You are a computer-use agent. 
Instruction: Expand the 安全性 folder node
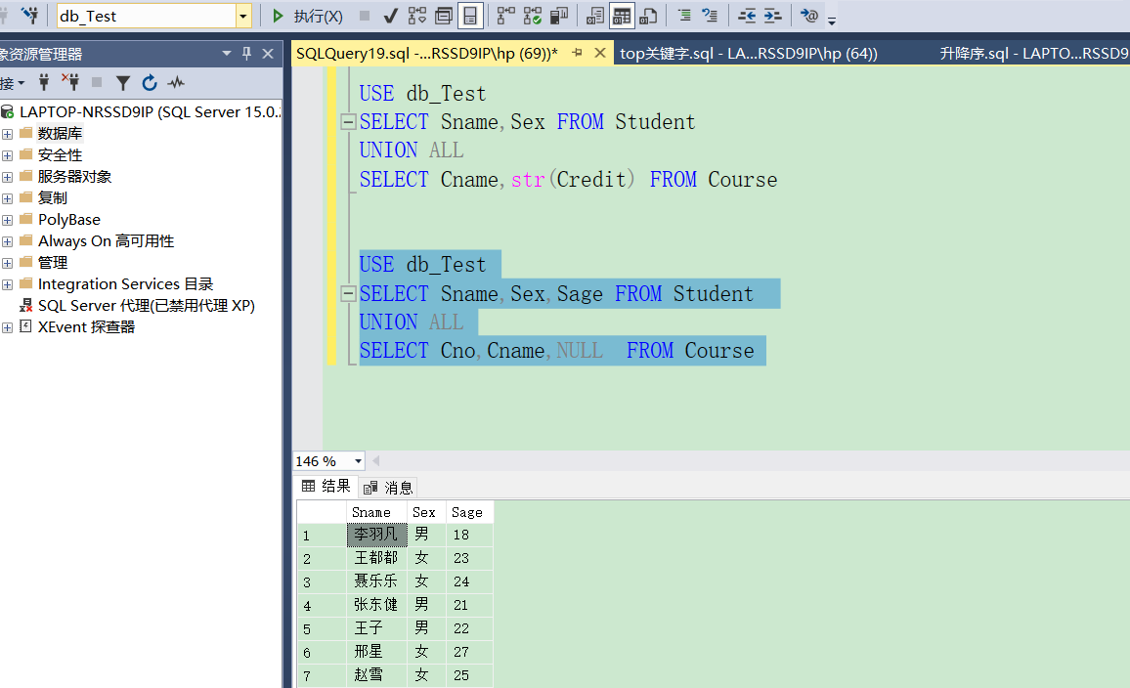7,155
